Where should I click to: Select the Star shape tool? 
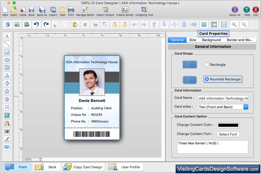[7, 91]
